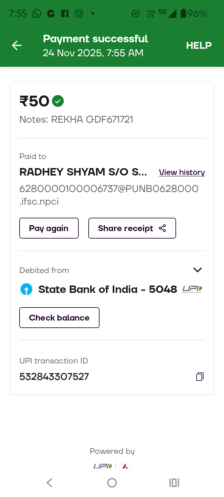Tap payee name RADHEY SHYAM
224x497 pixels.
tap(83, 172)
